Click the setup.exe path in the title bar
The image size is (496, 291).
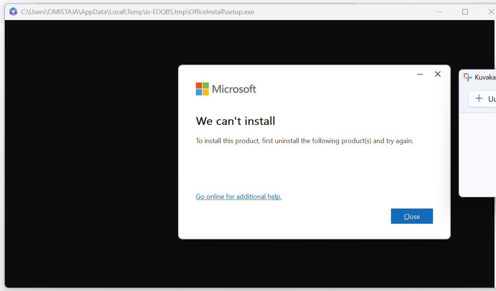138,12
